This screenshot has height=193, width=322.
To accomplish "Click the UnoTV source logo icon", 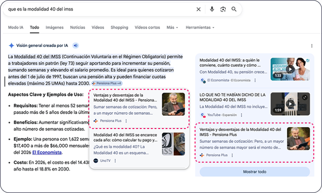I will click(96, 161).
